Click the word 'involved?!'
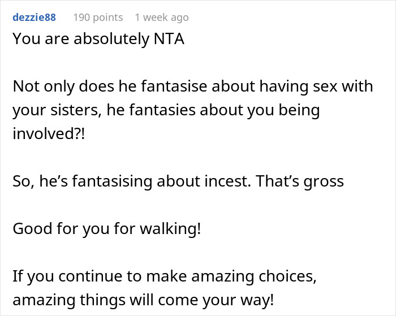Image resolution: width=396 pixels, height=316 pixels. [49, 133]
